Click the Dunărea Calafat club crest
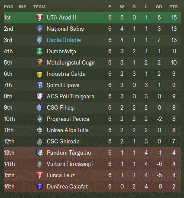184x198 pixels. click(39, 186)
